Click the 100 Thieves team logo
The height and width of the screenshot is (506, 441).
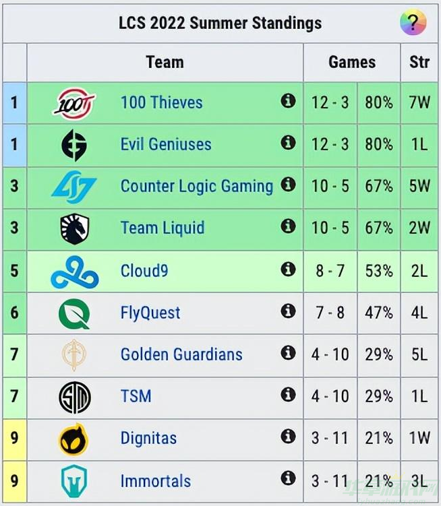pyautogui.click(x=74, y=103)
